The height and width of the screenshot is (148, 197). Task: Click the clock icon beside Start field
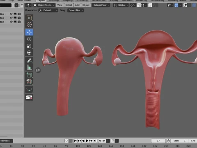(168, 141)
